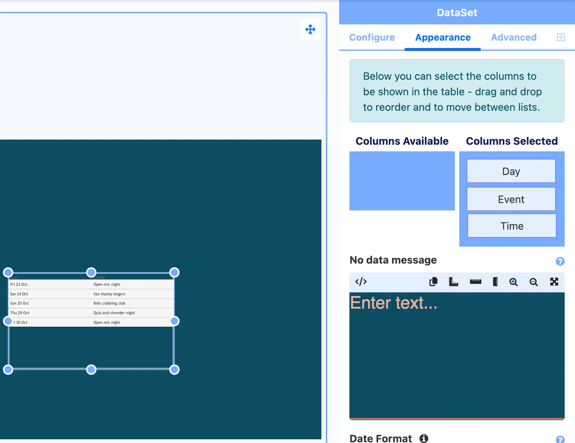The image size is (575, 443).
Task: Click the 'Kids crabbing club' cell
Action: pyautogui.click(x=109, y=303)
